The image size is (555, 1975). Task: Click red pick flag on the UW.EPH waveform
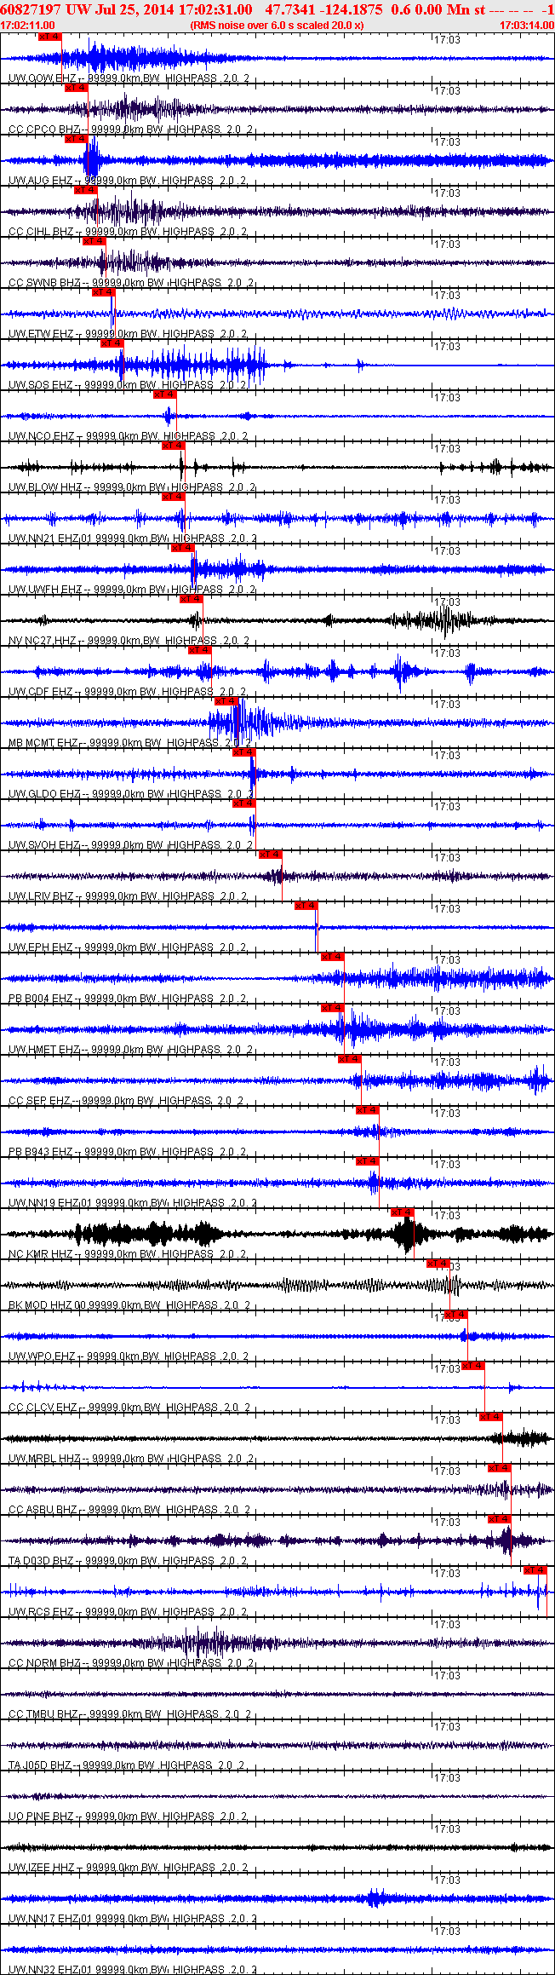[306, 906]
